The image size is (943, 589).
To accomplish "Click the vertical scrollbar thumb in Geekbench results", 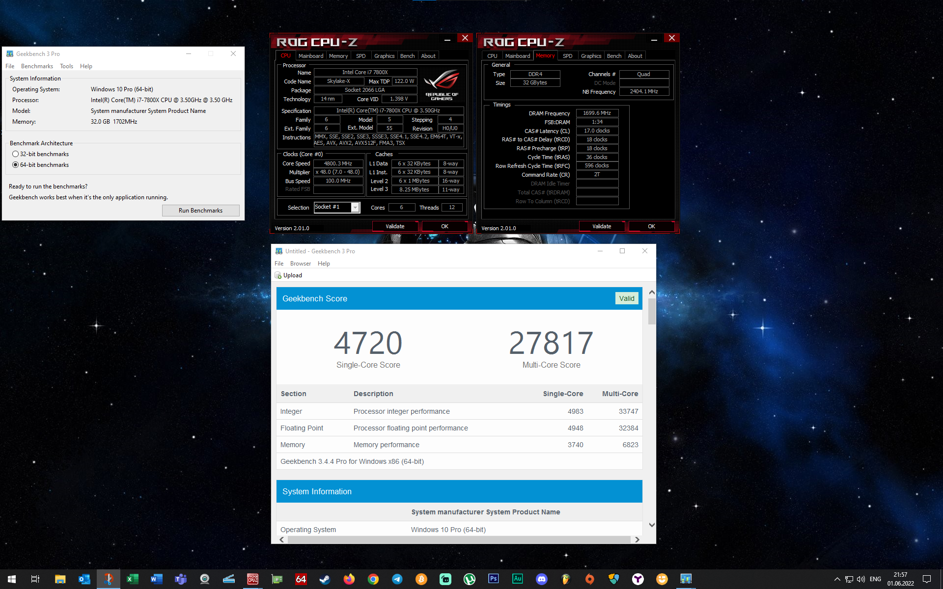I will pyautogui.click(x=652, y=311).
